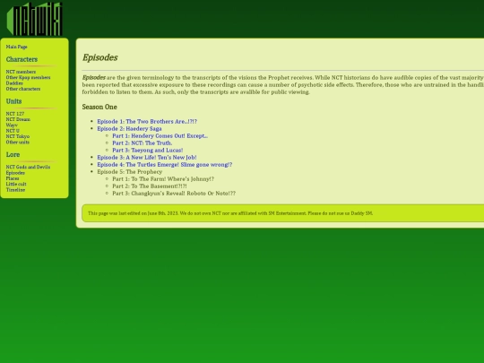The width and height of the screenshot is (484, 363).
Task: Click Episode 5: The Prophecy text
Action: pos(130,172)
